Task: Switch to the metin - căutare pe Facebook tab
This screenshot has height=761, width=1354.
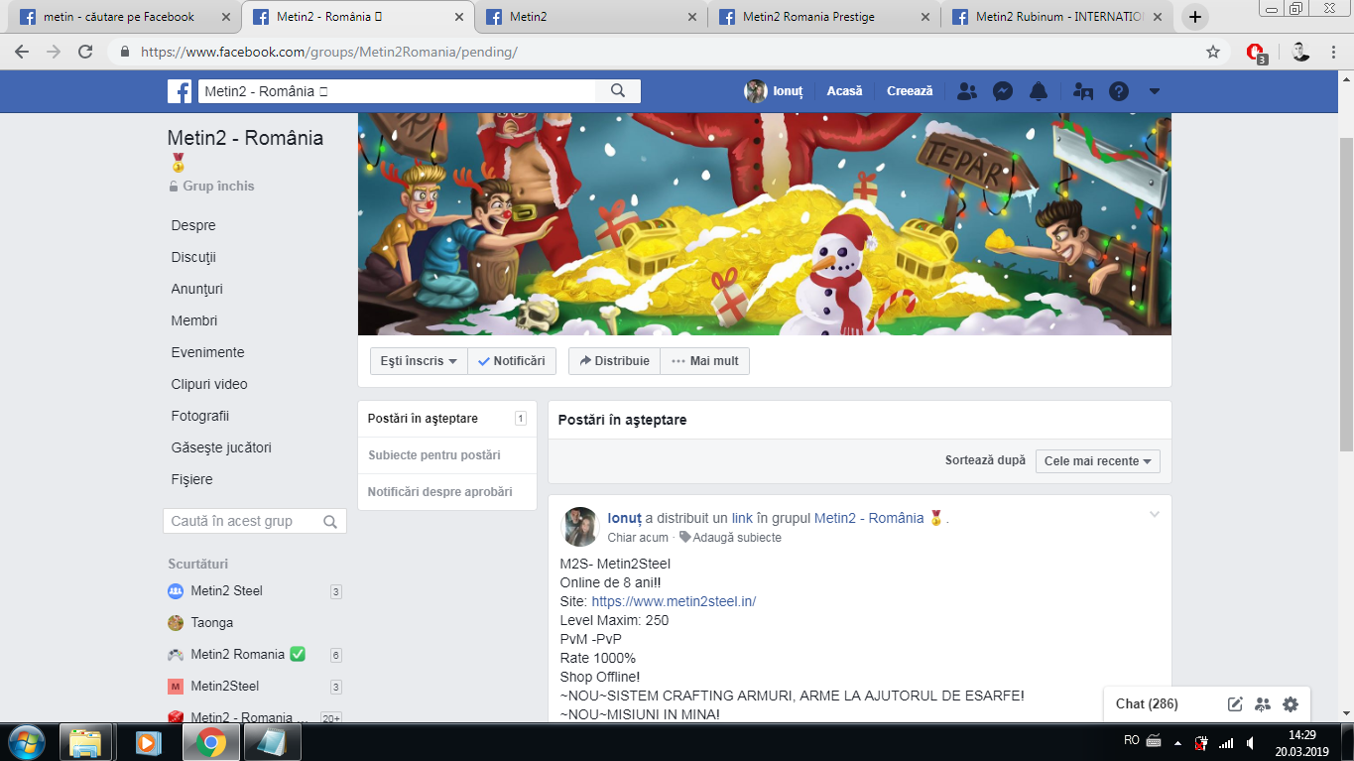Action: [124, 17]
